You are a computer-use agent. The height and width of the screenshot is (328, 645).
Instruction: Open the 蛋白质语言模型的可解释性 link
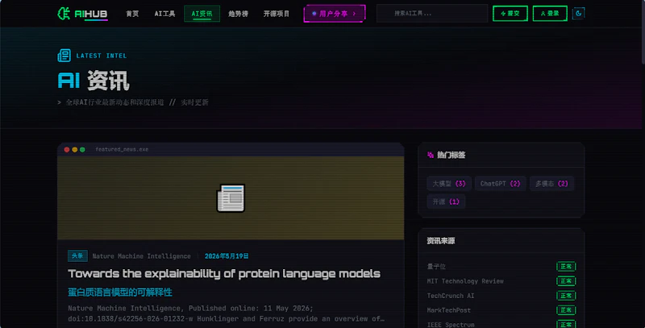click(119, 293)
